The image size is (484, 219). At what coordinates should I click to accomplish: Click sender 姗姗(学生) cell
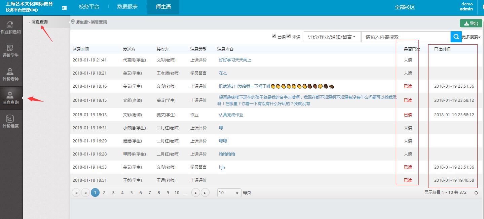[133, 141]
